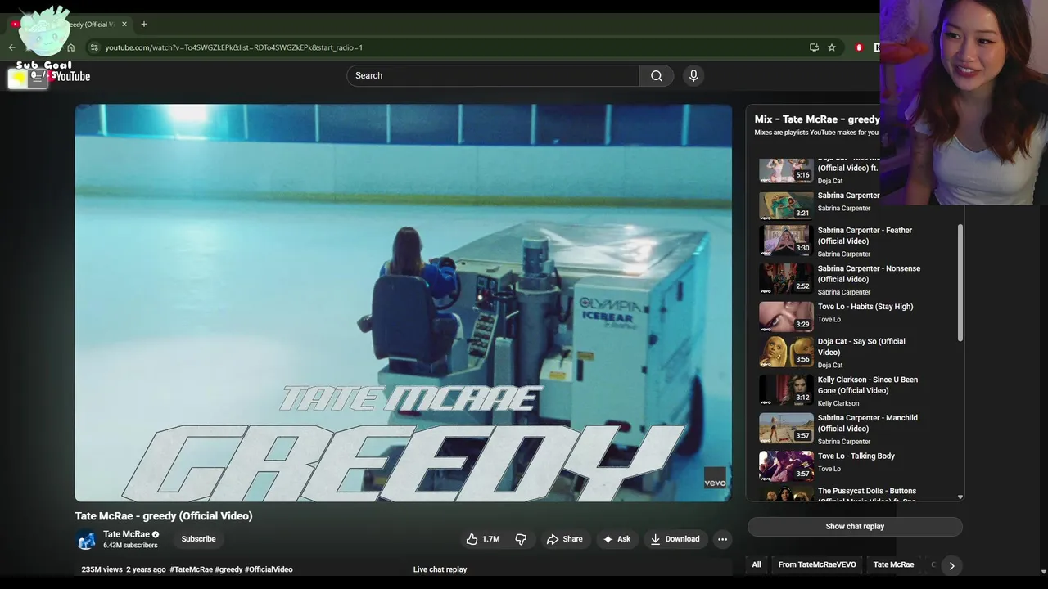Open the Doja Cat 5:16 video thumbnail
This screenshot has width=1048, height=589.
click(x=786, y=170)
